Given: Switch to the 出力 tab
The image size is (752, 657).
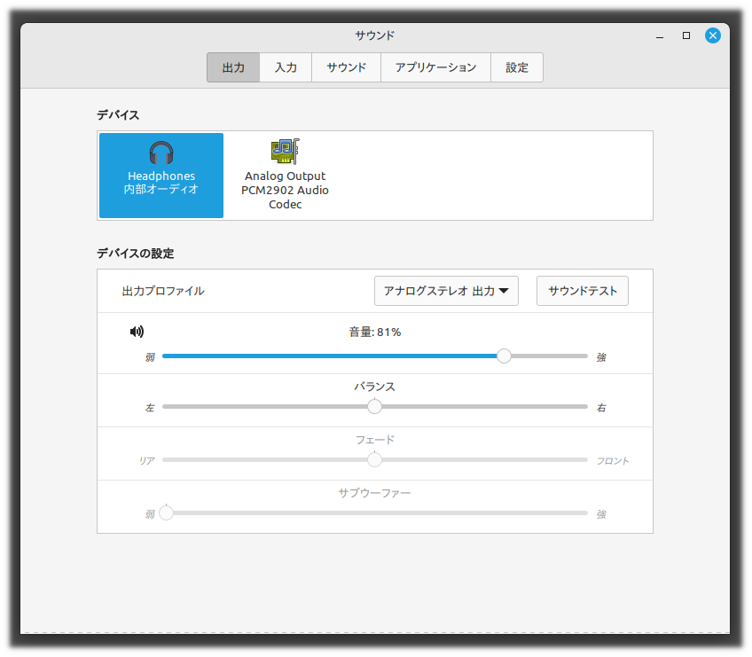Looking at the screenshot, I should click(x=233, y=67).
